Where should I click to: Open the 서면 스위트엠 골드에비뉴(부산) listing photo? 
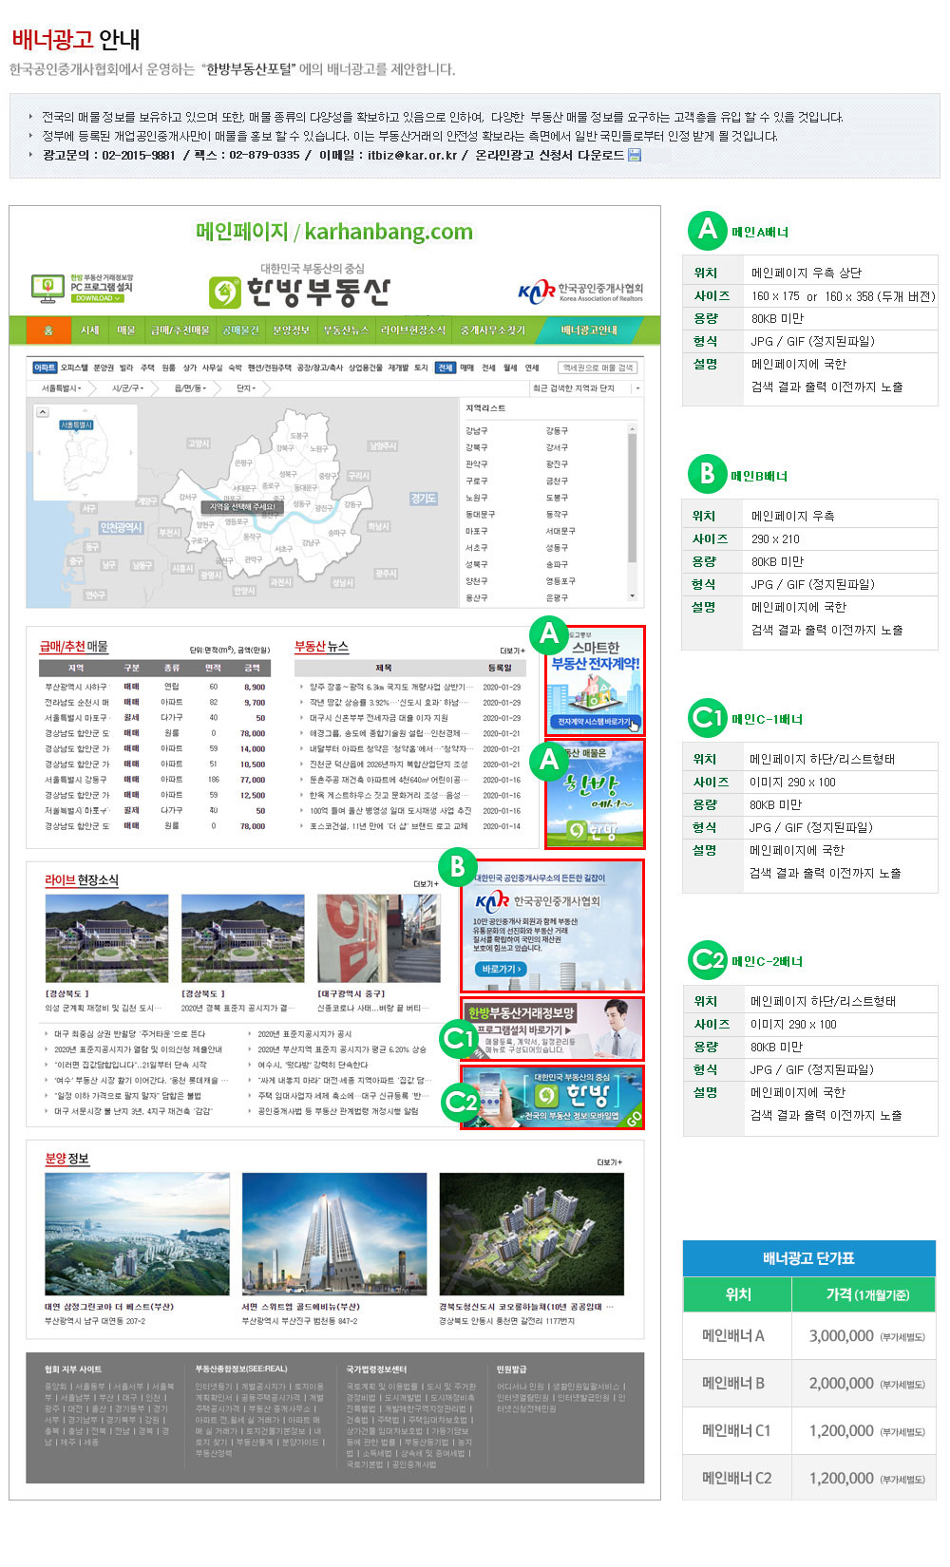[334, 1234]
